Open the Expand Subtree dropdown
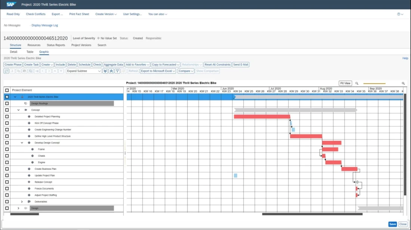Viewport: 411px width, 230px height. tap(84, 71)
